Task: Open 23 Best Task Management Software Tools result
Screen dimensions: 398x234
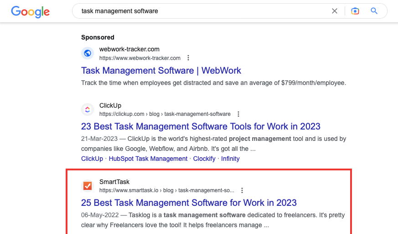Action: [201, 126]
